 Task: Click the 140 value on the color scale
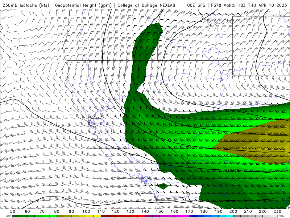[145, 211]
